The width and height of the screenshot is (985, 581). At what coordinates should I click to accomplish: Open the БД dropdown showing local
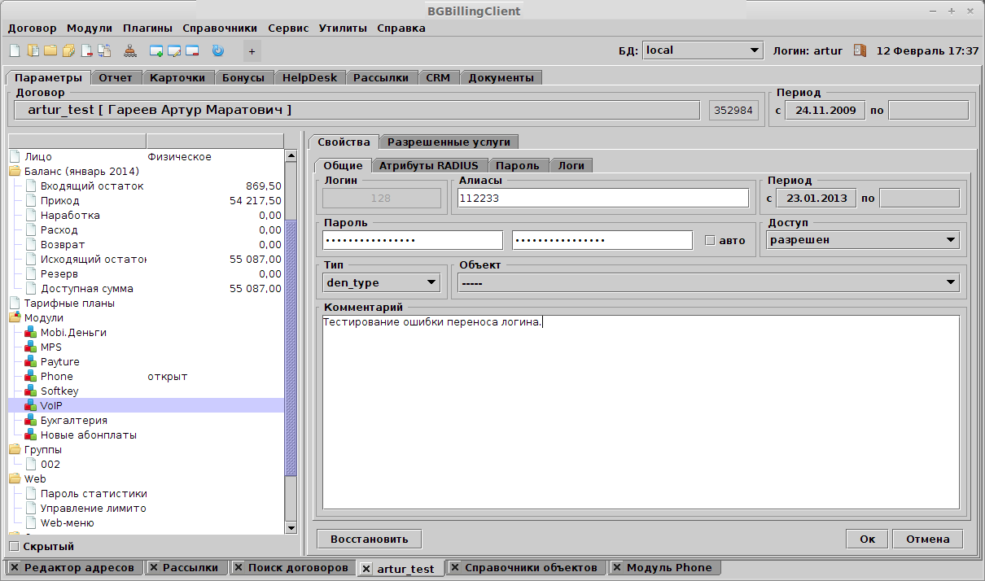[701, 49]
